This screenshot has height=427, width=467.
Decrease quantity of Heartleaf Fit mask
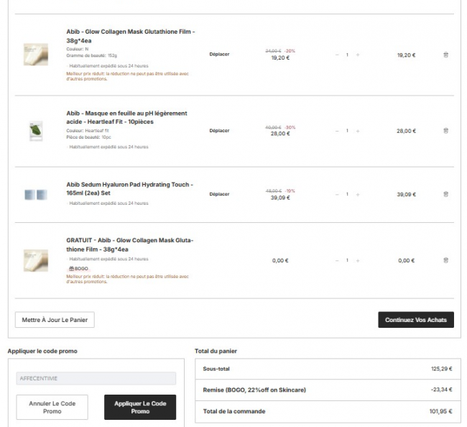click(336, 131)
